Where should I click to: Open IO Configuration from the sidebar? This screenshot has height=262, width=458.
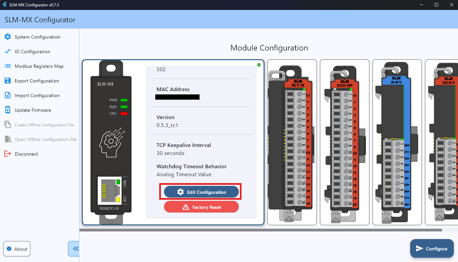[x=8, y=51]
